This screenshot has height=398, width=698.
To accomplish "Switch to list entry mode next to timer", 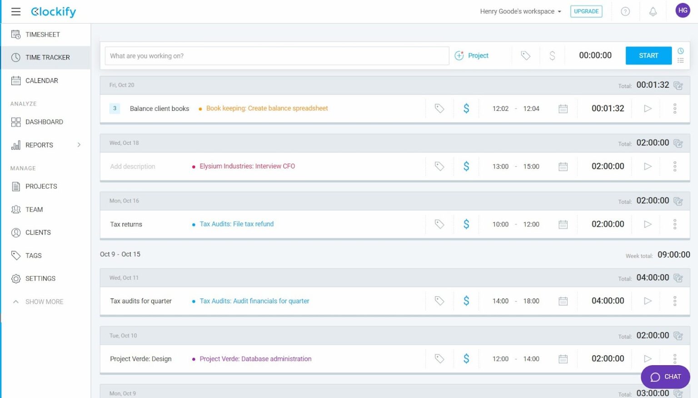I will (x=681, y=60).
